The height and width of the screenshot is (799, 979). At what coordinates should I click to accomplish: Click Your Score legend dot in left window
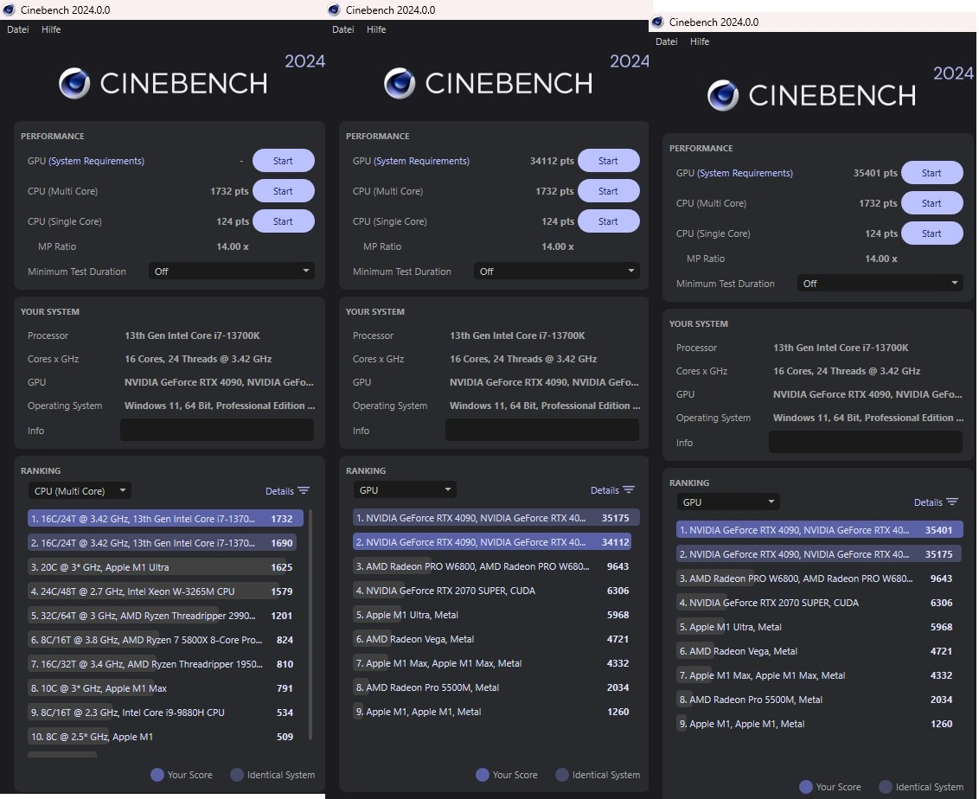(157, 775)
